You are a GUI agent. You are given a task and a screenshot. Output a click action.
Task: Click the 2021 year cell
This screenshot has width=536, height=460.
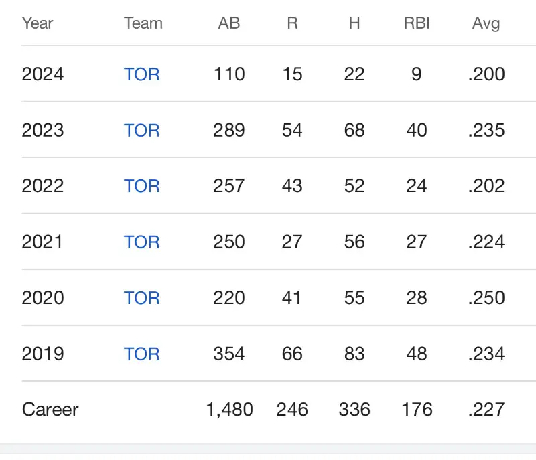coord(43,242)
